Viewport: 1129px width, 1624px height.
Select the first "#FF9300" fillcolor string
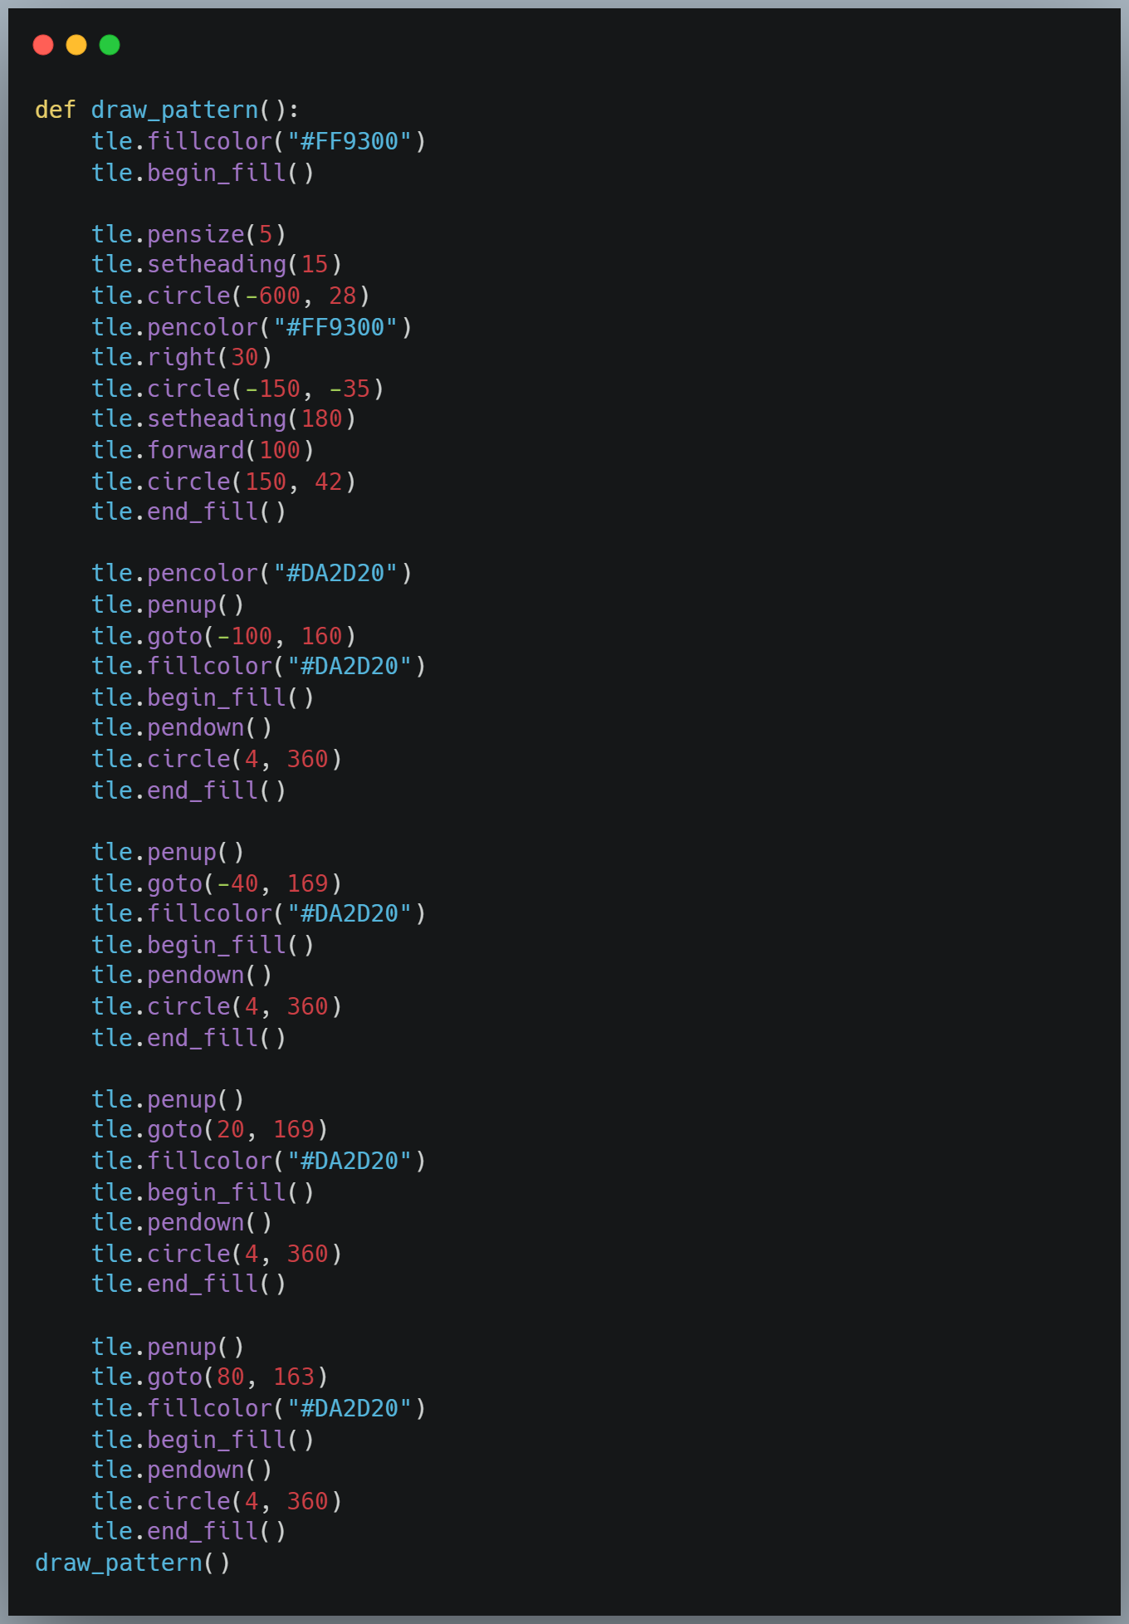click(x=349, y=141)
